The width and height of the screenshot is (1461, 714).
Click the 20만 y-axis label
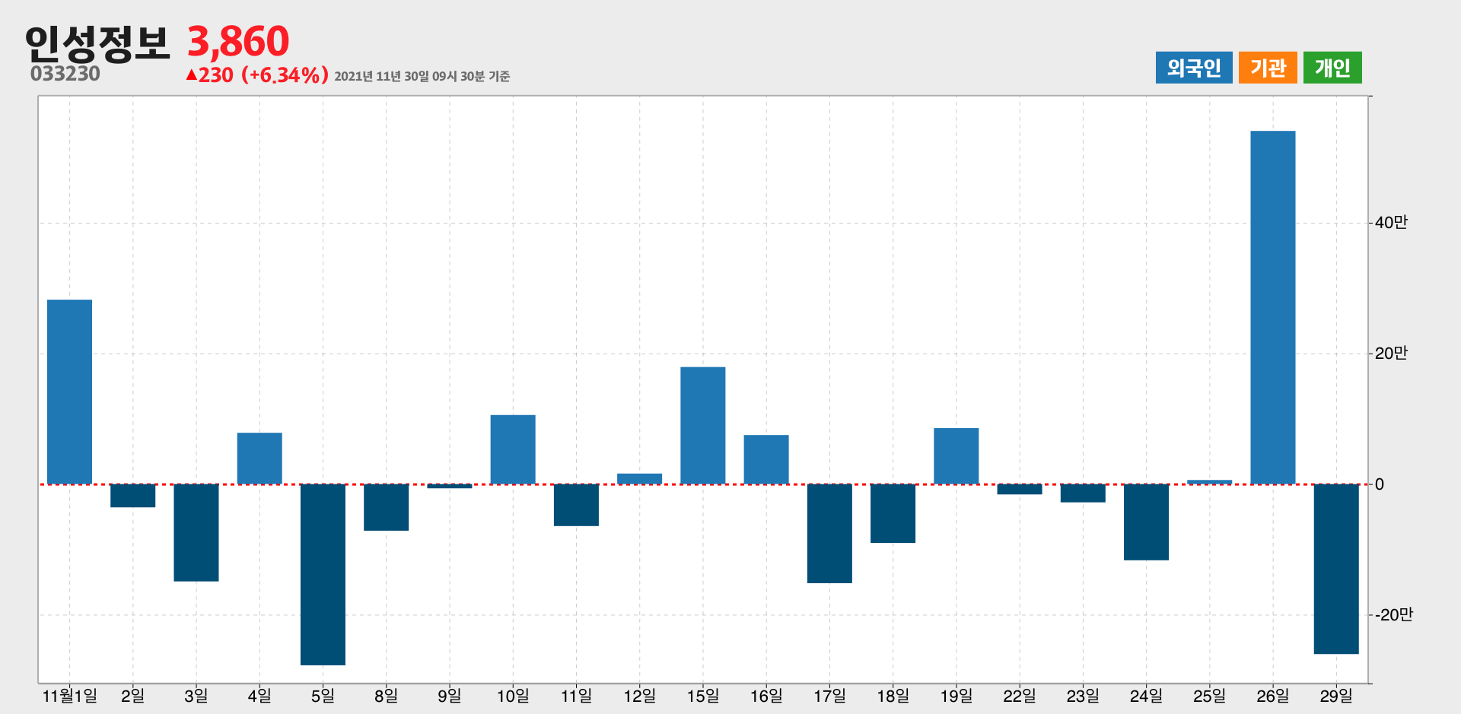[1391, 354]
